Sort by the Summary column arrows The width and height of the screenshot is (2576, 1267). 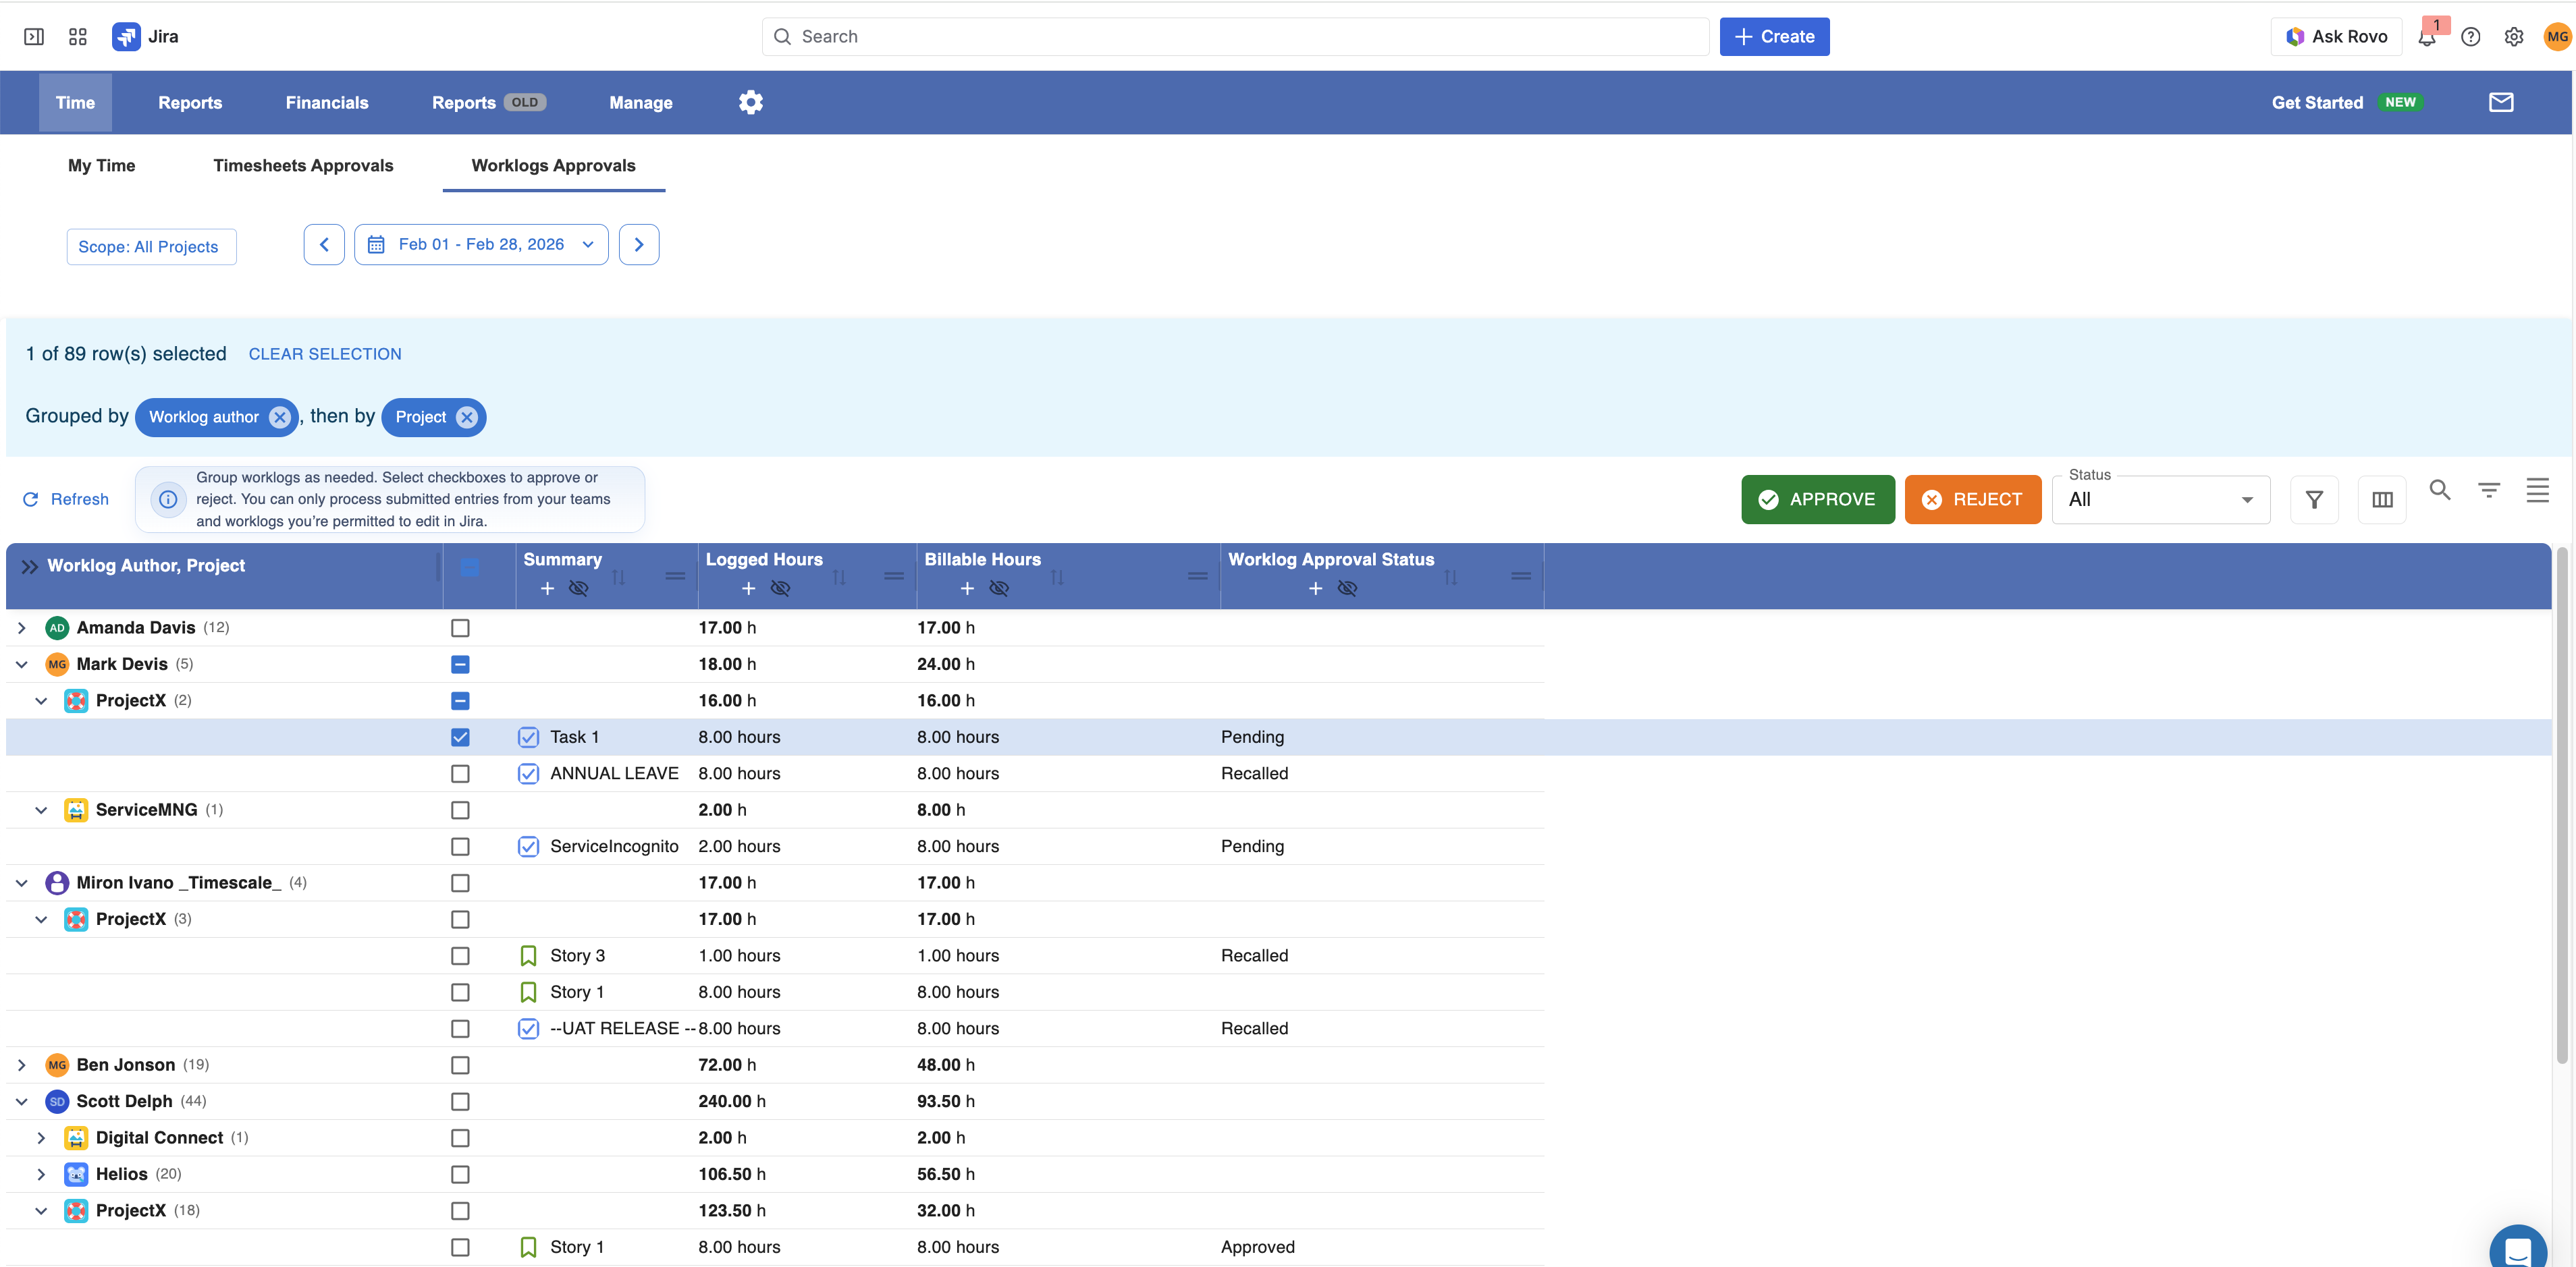click(619, 577)
